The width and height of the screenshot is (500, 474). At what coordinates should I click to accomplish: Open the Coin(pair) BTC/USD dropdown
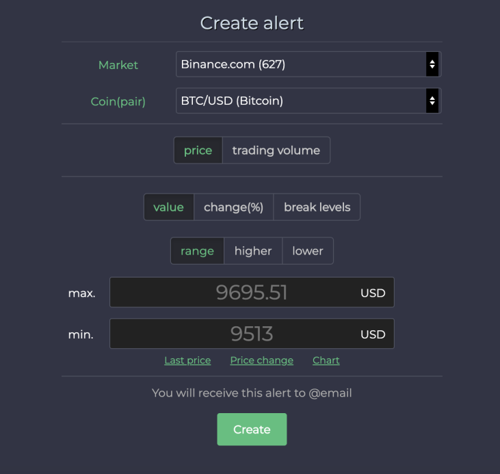(308, 101)
